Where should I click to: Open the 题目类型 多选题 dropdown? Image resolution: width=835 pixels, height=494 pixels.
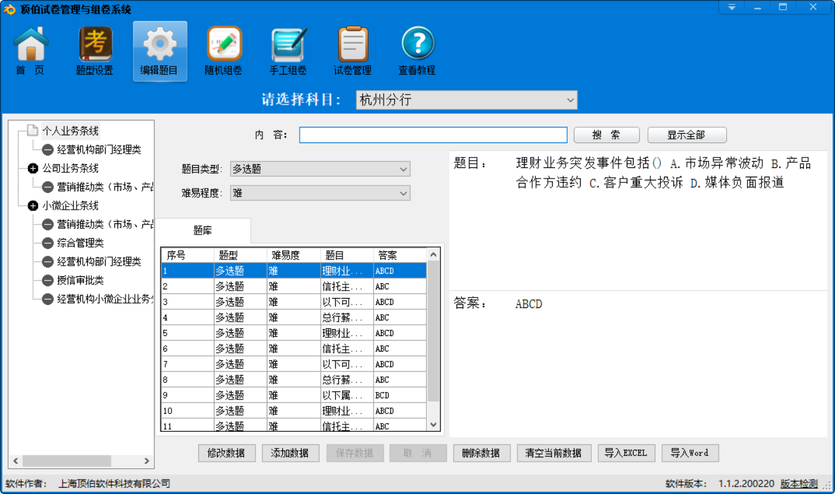click(320, 169)
